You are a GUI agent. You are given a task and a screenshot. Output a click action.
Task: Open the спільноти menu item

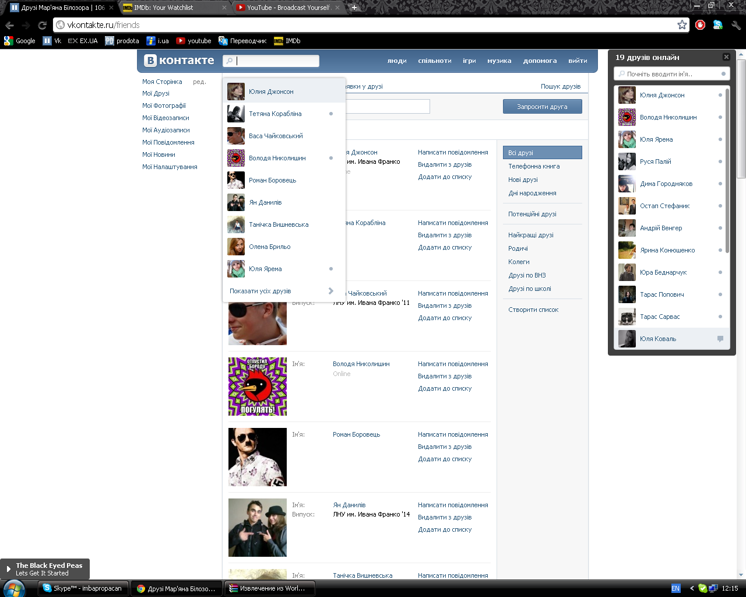[435, 61]
